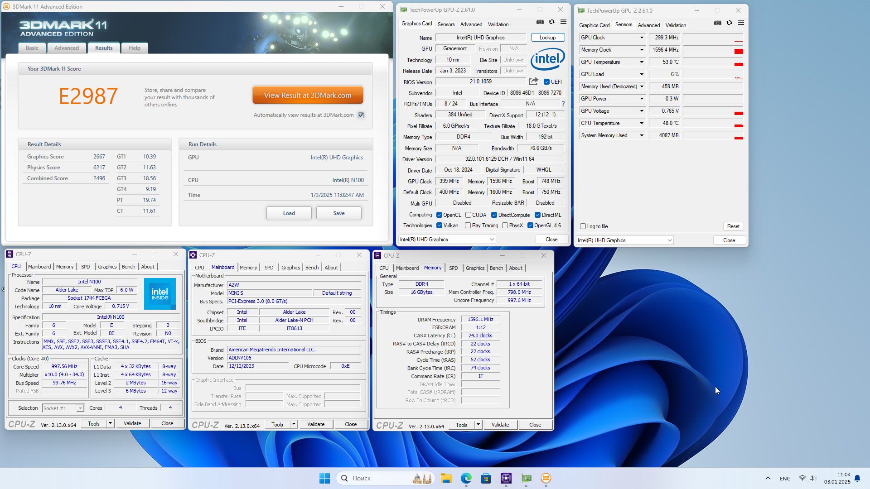The height and width of the screenshot is (489, 870).
Task: Toggle DirectML checkbox
Action: (537, 215)
